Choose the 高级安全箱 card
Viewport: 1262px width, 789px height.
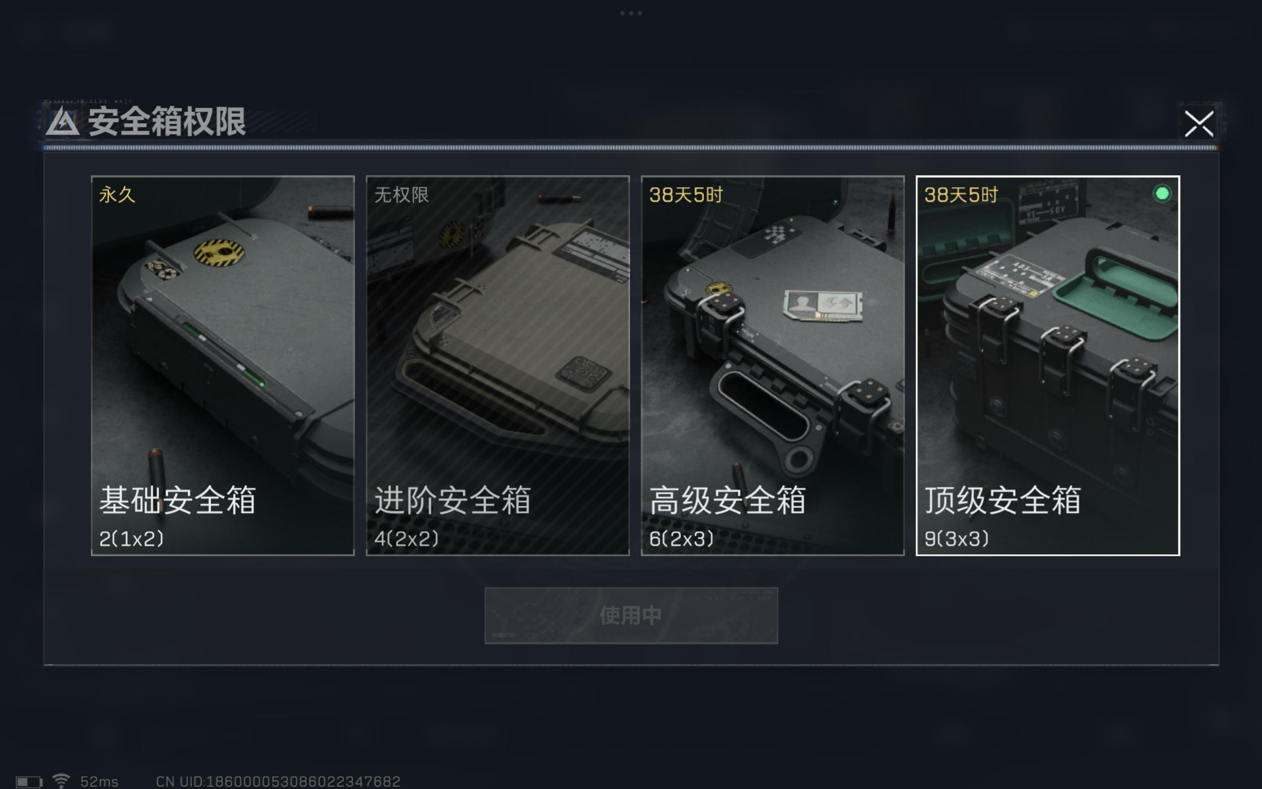[x=773, y=365]
